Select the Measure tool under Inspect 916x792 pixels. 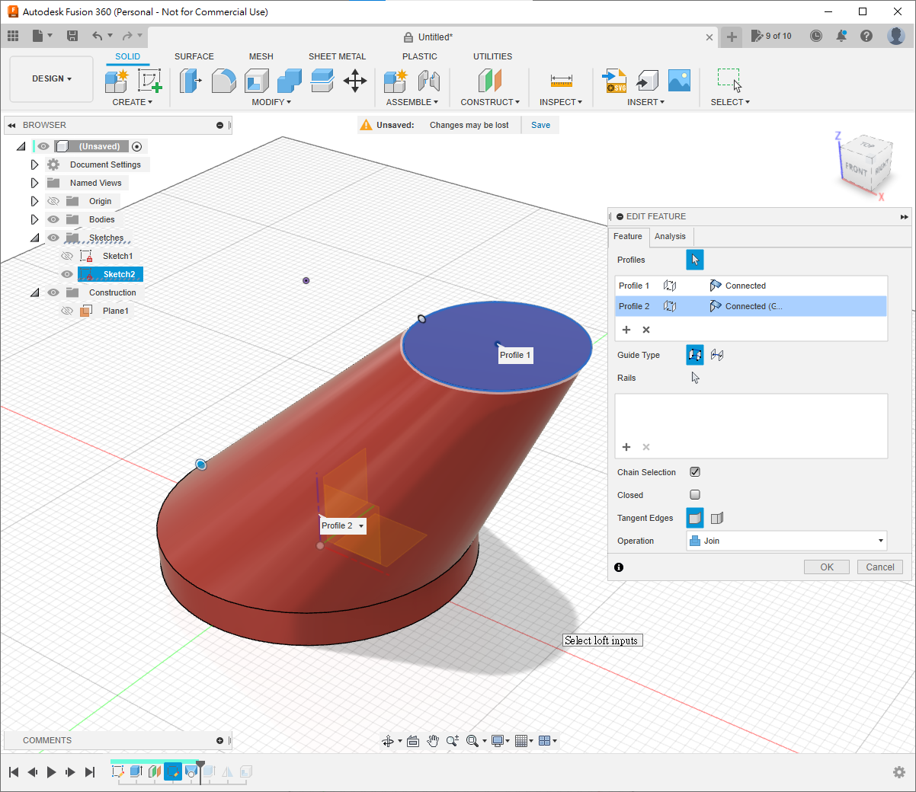561,81
